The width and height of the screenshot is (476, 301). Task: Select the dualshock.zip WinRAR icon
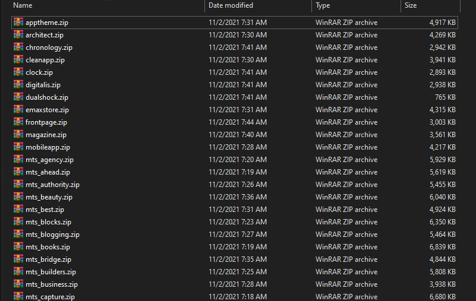coord(18,97)
